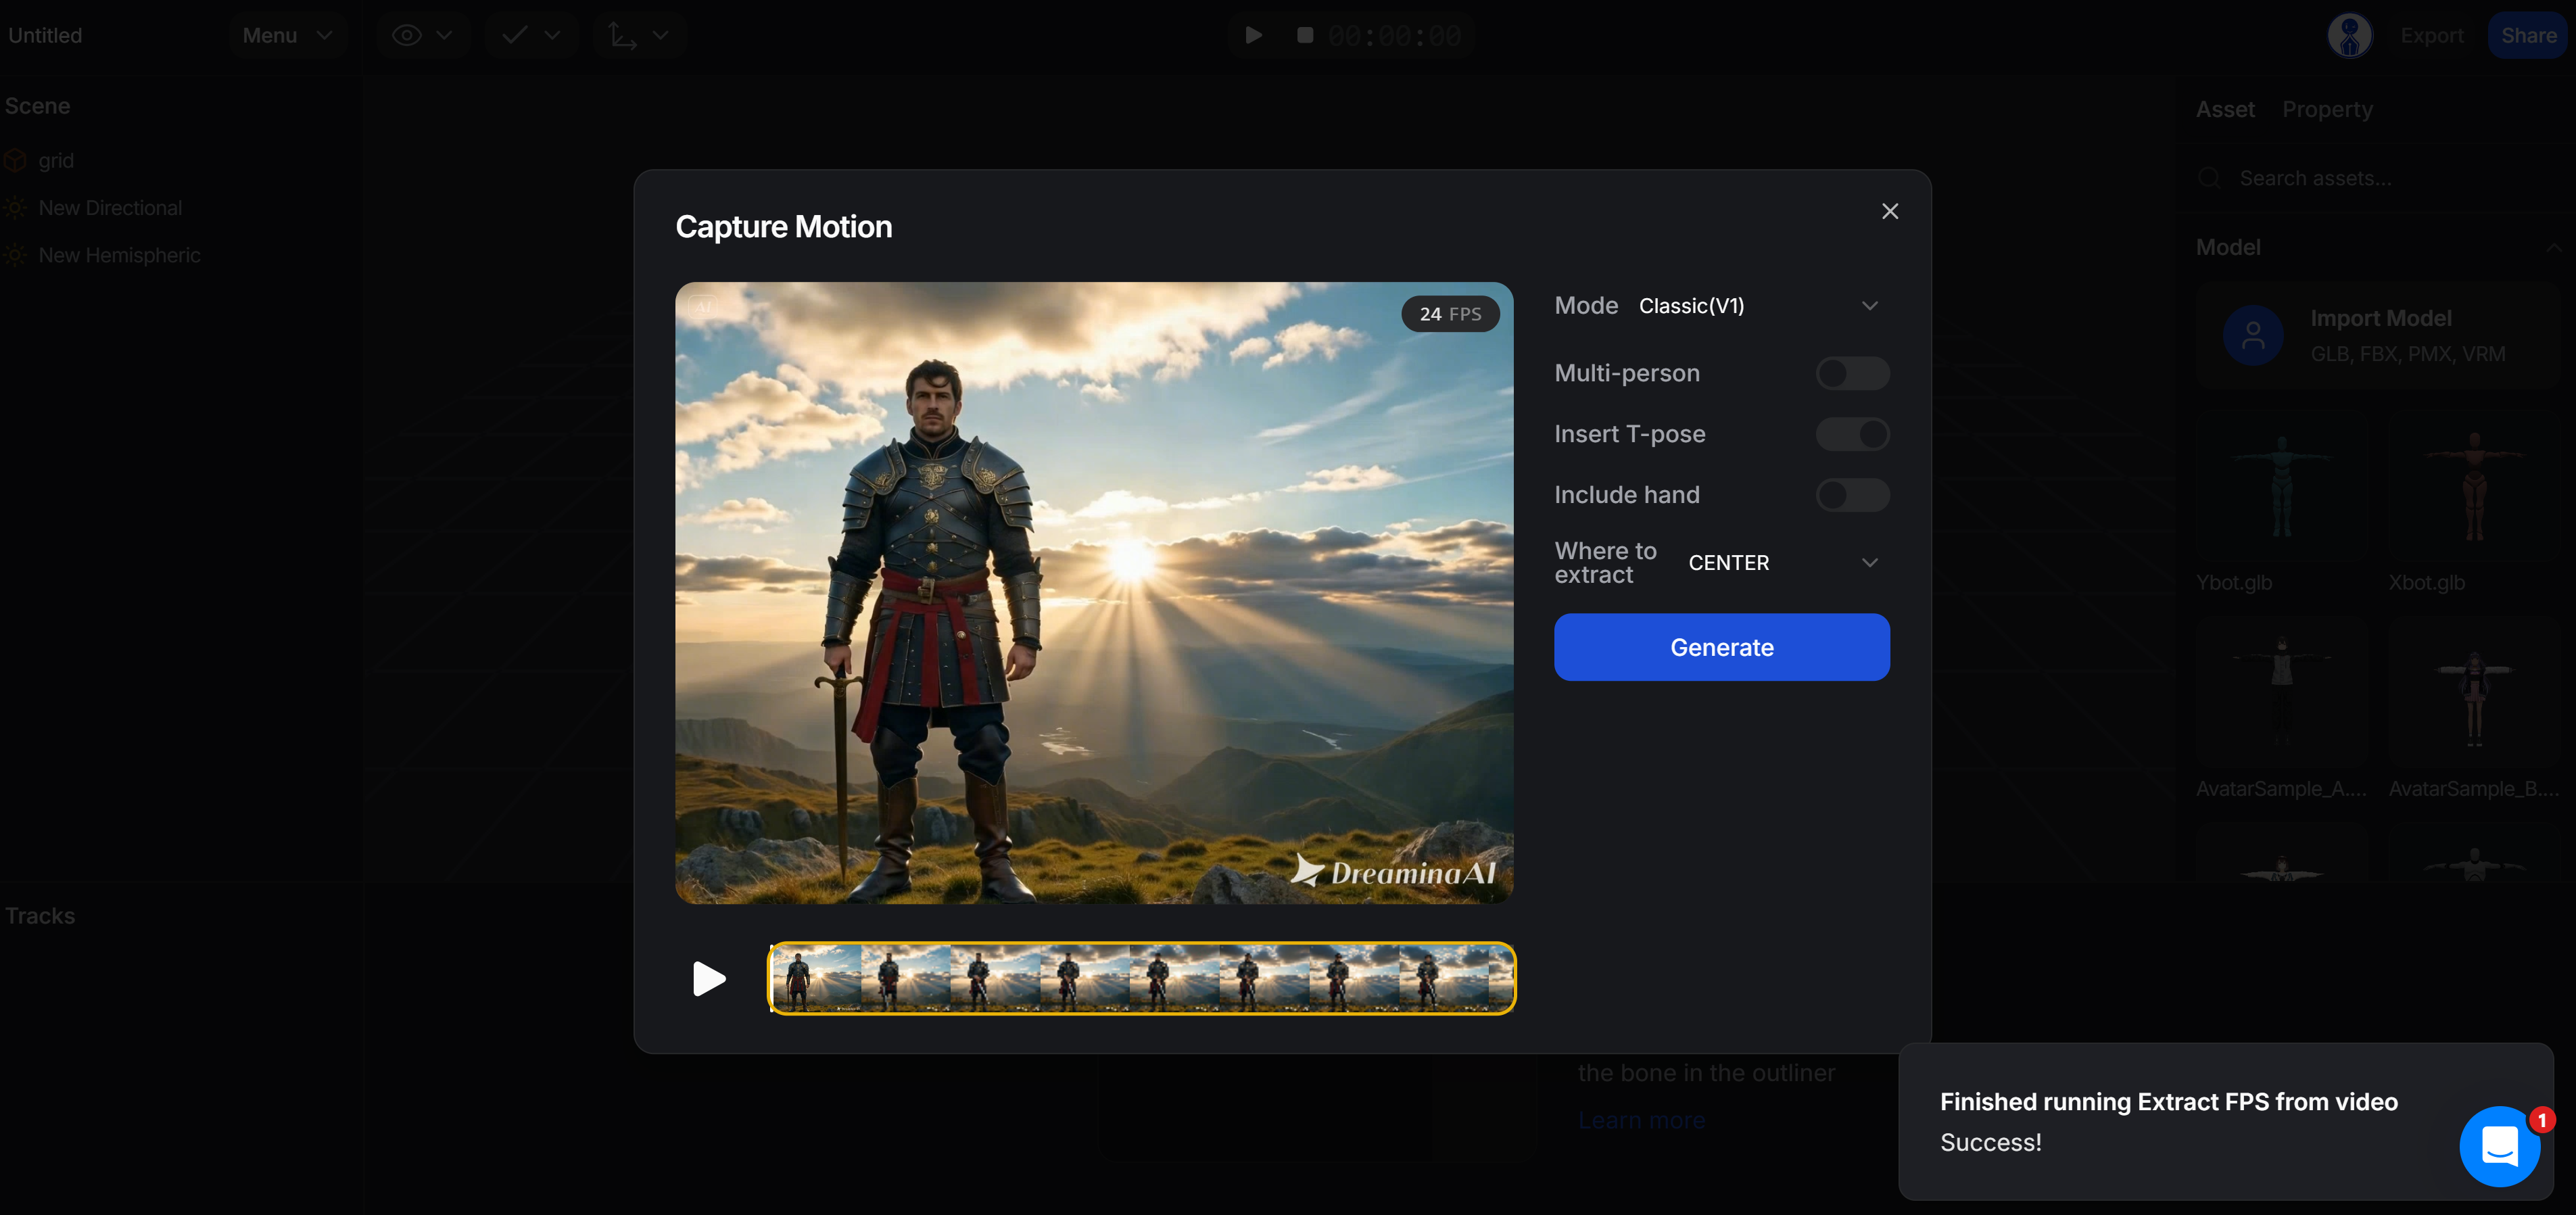Select the checkmark selection mode toolbar icon

(x=514, y=35)
